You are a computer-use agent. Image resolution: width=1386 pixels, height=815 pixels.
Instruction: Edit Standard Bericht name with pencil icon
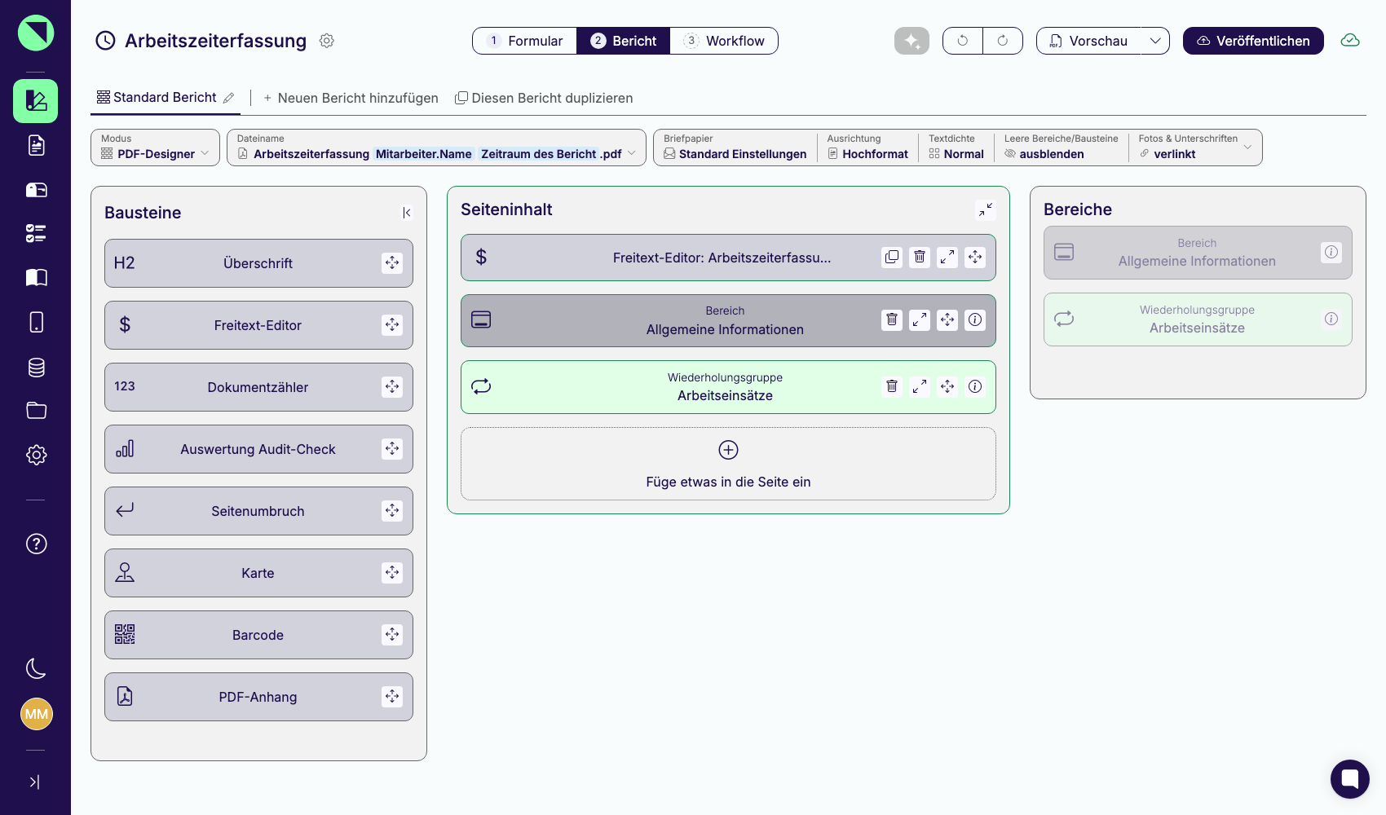pos(229,98)
